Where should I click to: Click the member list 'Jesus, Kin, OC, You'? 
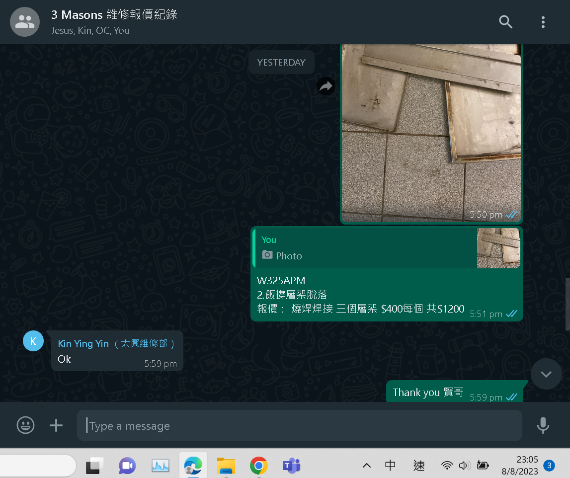pyautogui.click(x=90, y=30)
